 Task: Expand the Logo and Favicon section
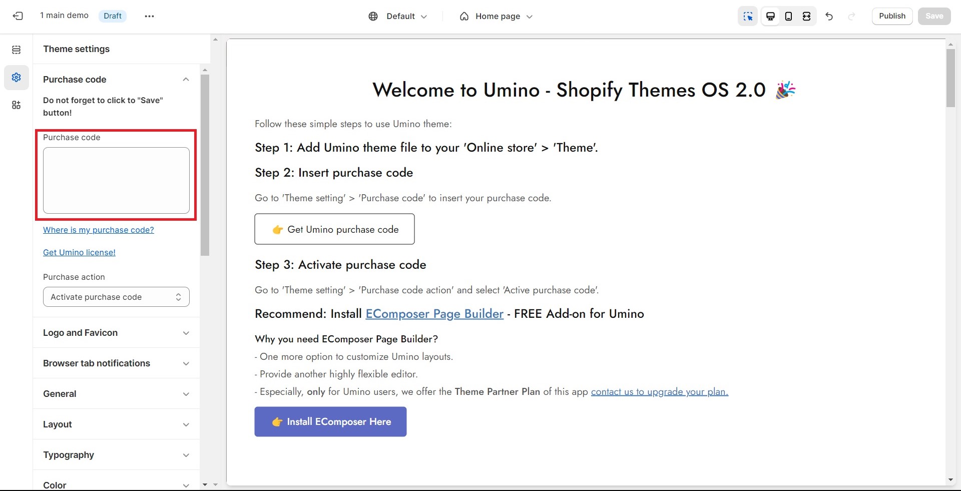pos(116,333)
